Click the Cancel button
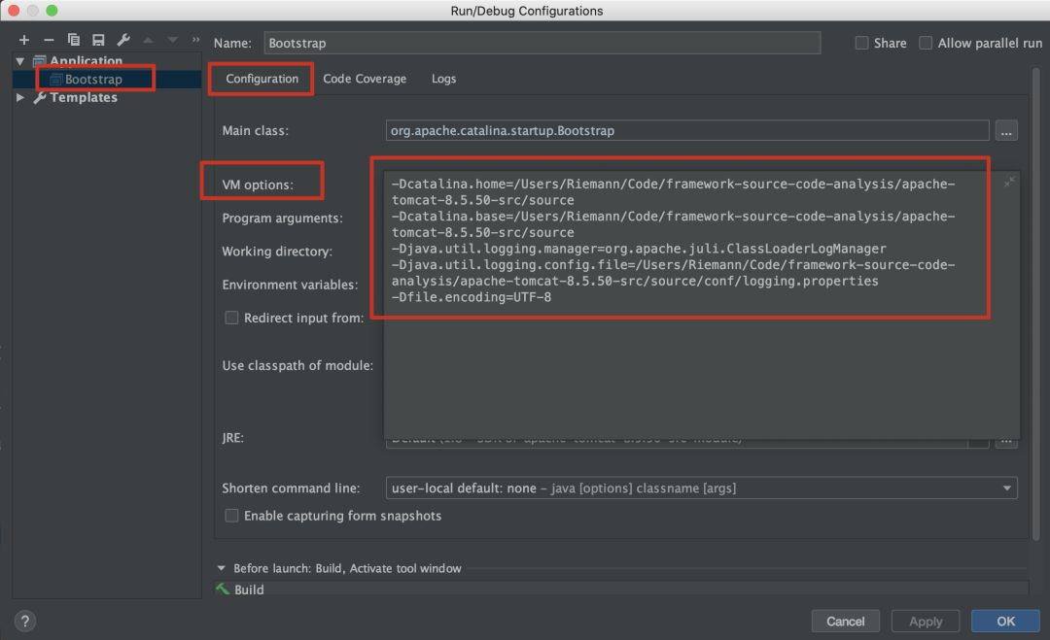The width and height of the screenshot is (1050, 640). pyautogui.click(x=845, y=622)
